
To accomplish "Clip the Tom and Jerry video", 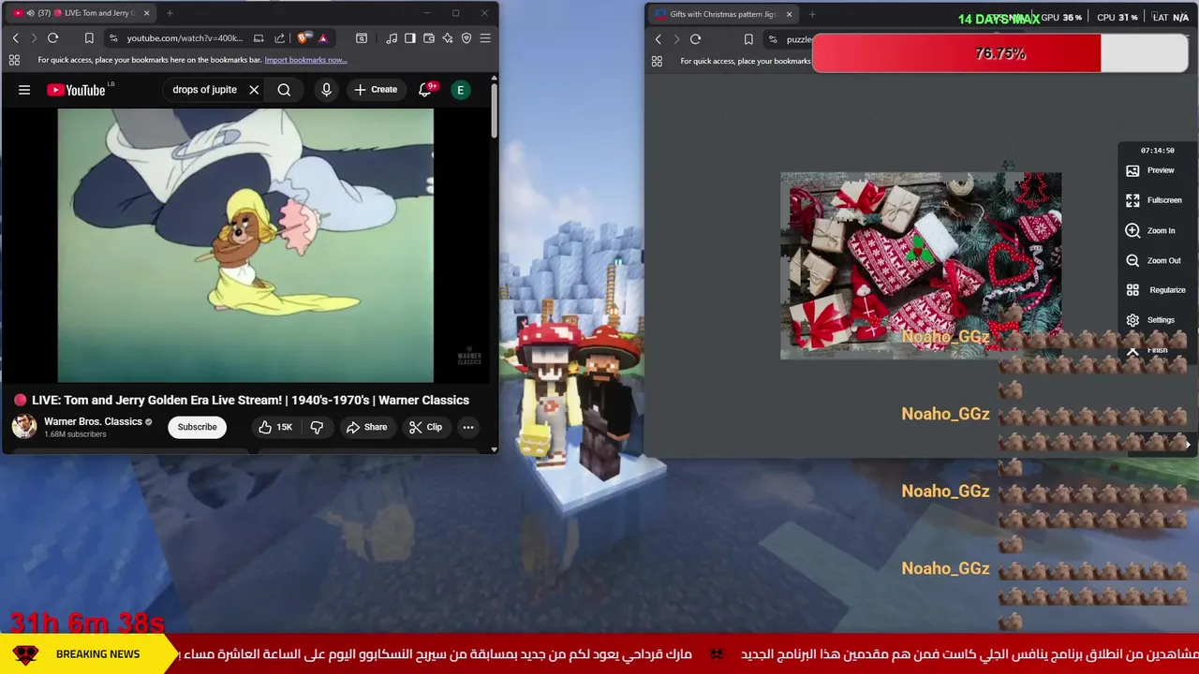I will pyautogui.click(x=425, y=427).
